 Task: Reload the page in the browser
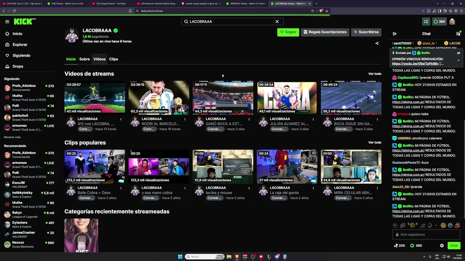pos(15,11)
